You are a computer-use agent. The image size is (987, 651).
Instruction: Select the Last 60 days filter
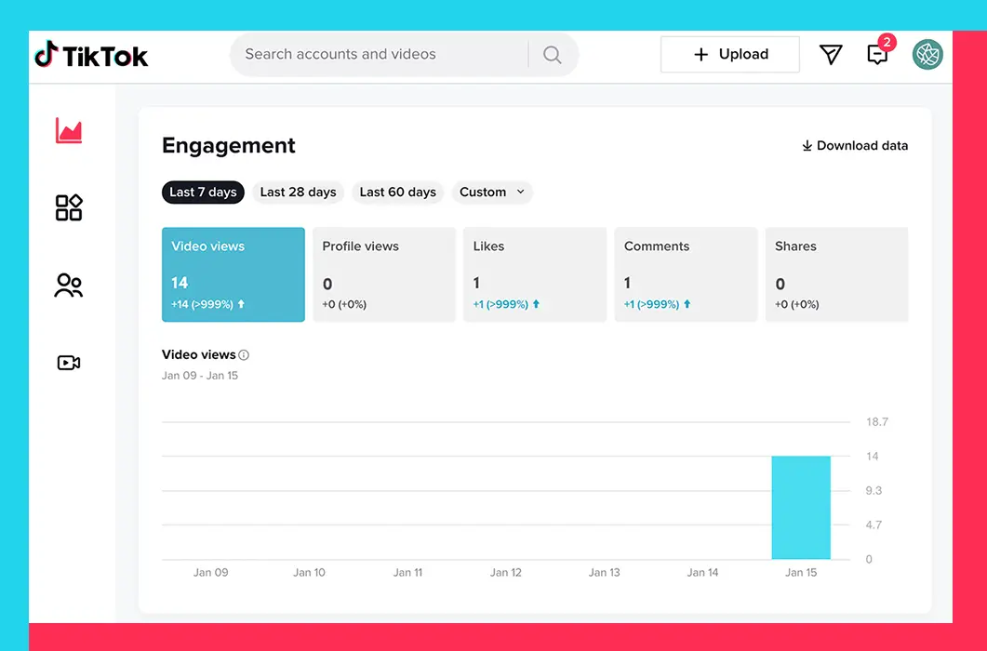(397, 193)
